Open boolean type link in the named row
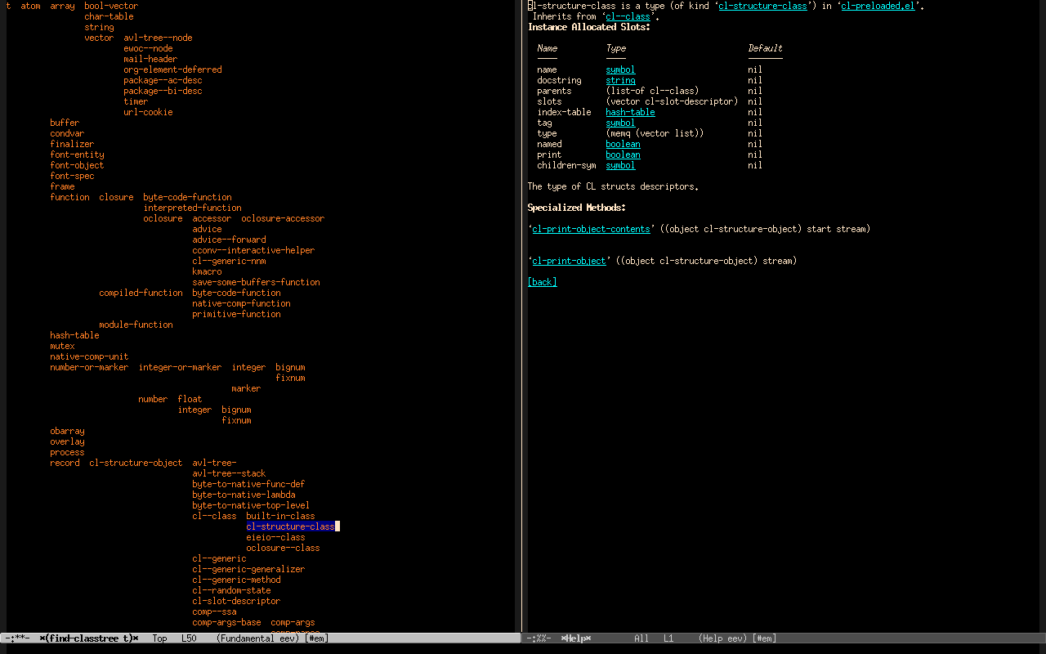The height and width of the screenshot is (654, 1046). pyautogui.click(x=623, y=144)
